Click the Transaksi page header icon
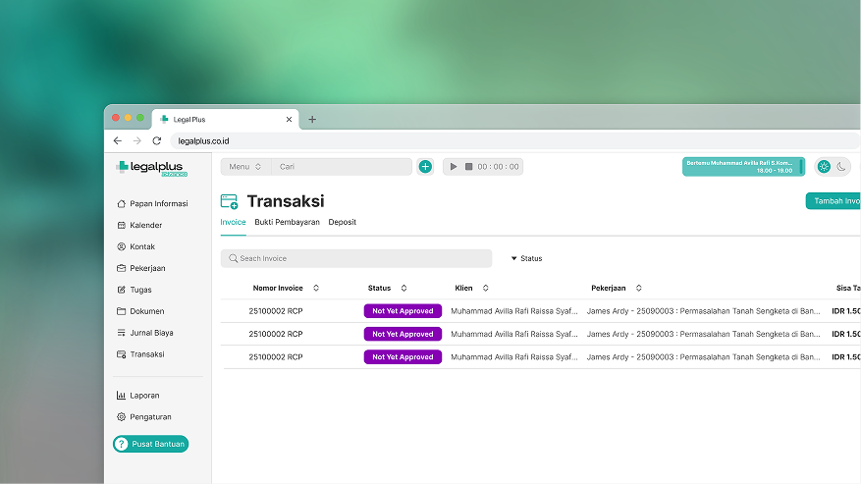 (229, 201)
